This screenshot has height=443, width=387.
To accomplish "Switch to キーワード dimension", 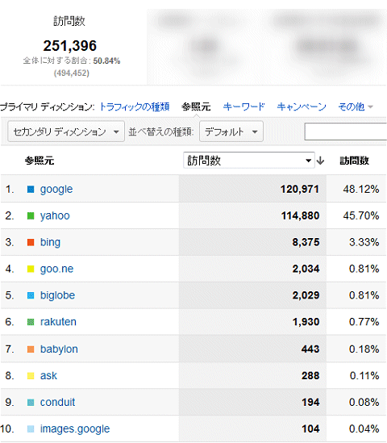I will [243, 107].
